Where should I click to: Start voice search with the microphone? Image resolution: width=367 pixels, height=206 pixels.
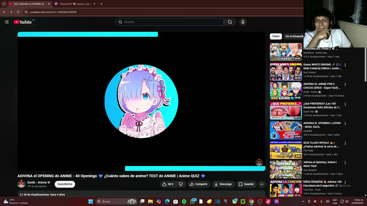pos(243,22)
